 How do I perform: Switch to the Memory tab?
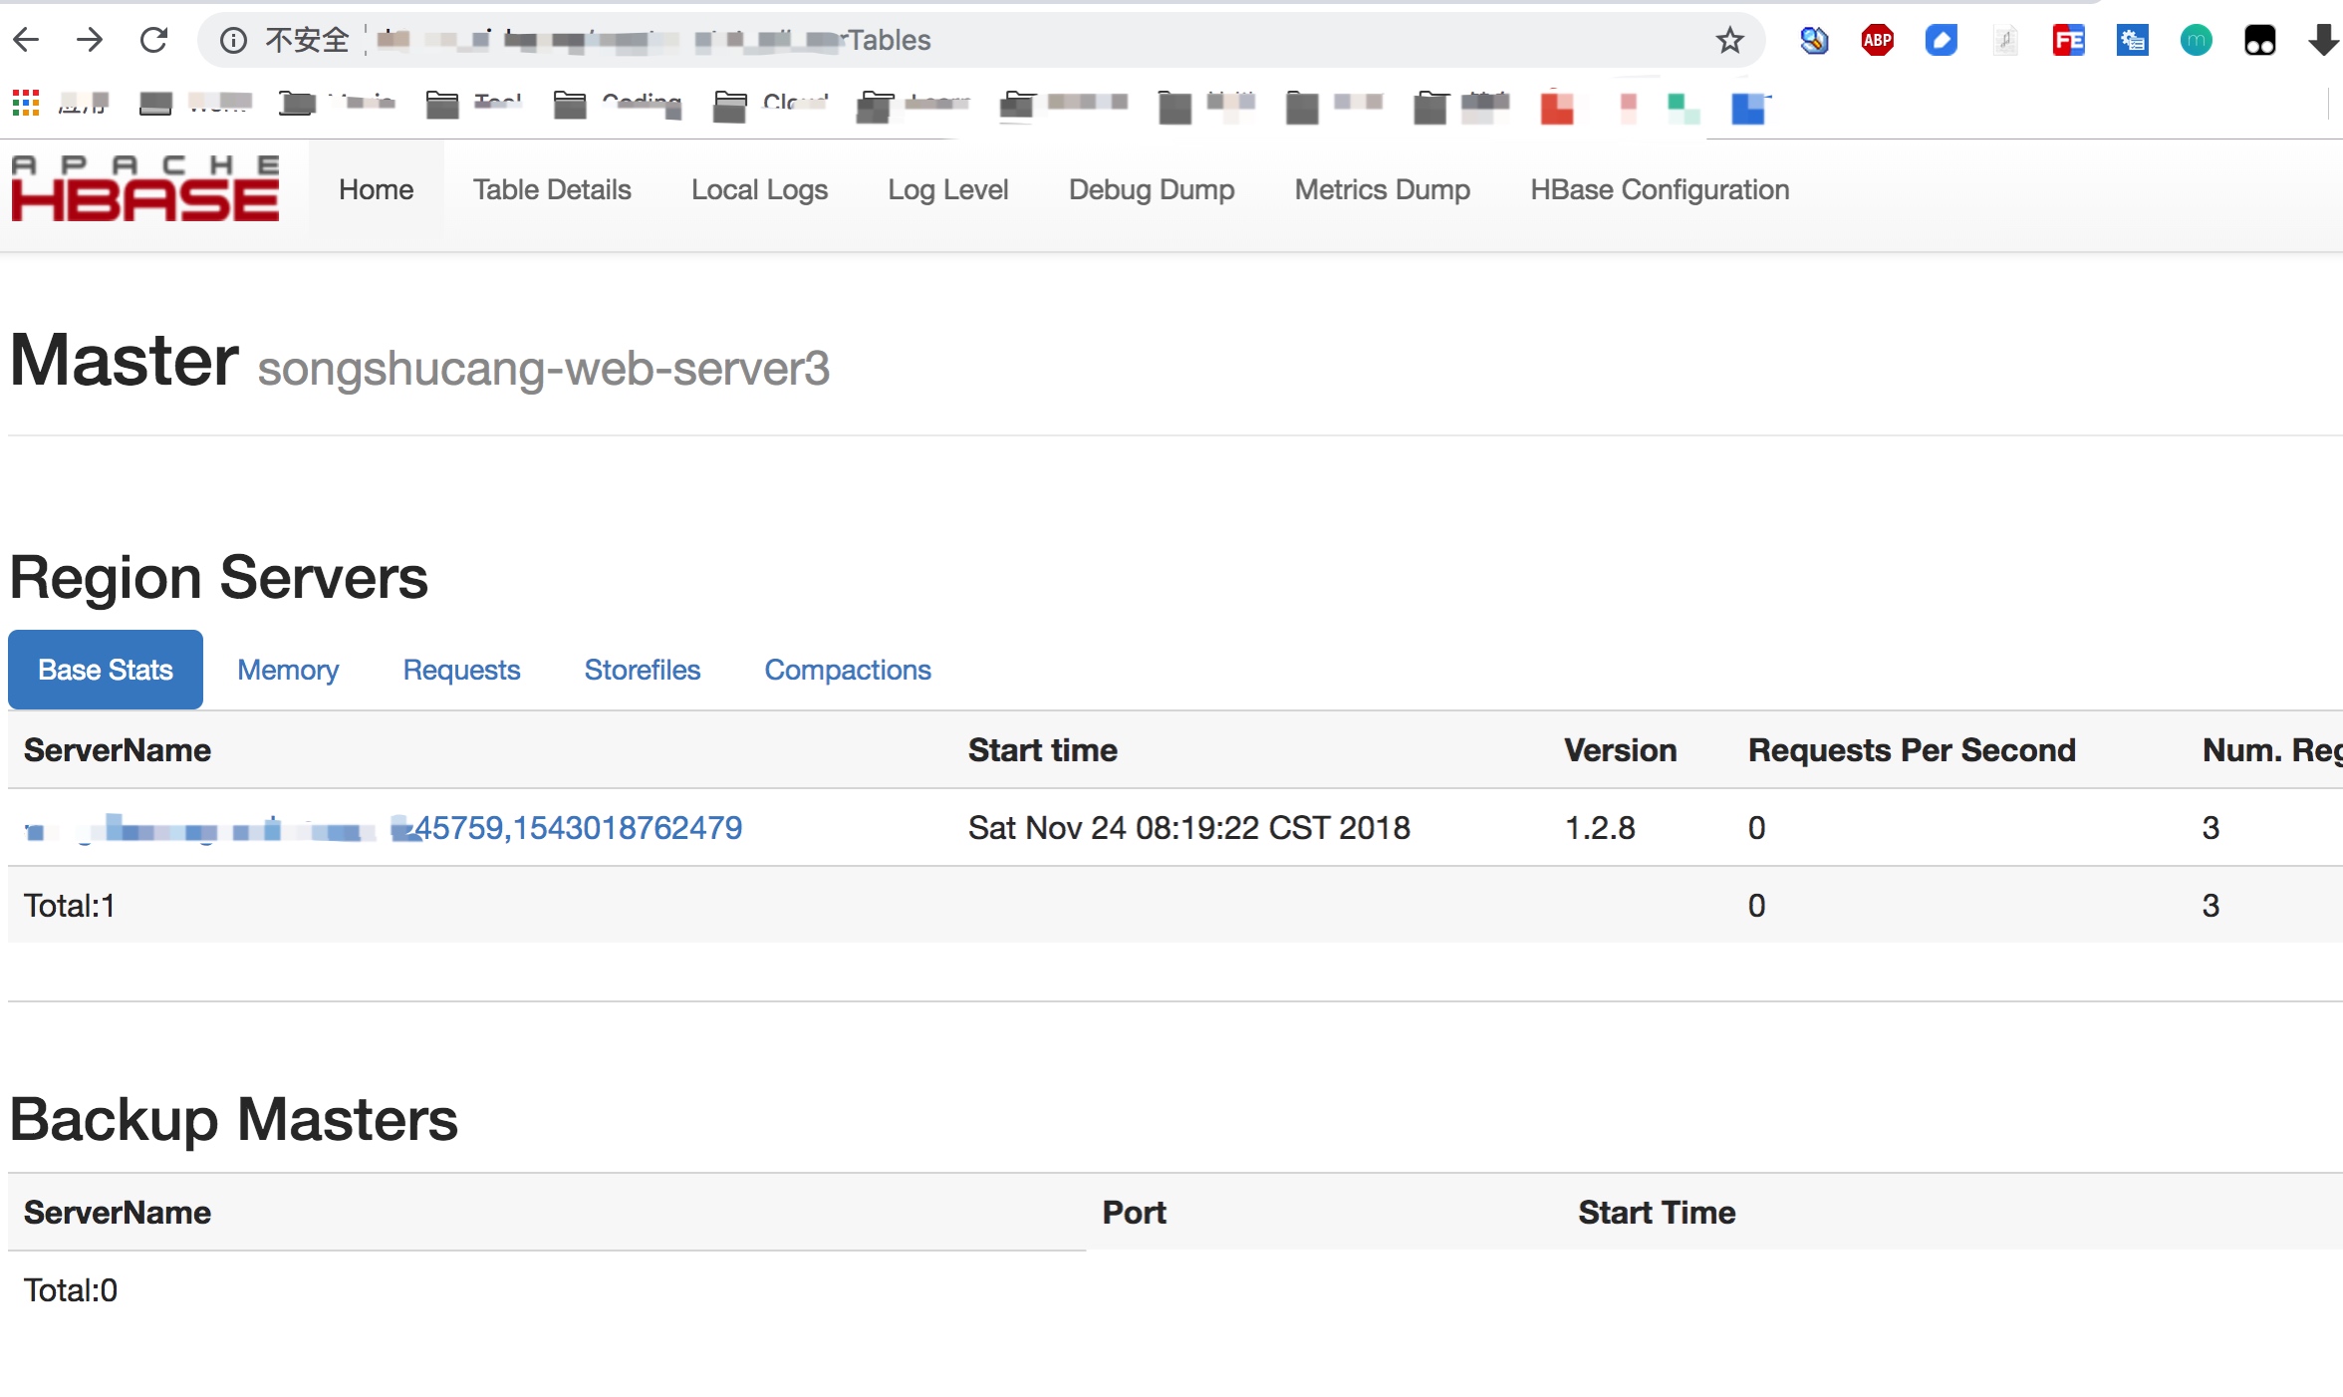288,670
